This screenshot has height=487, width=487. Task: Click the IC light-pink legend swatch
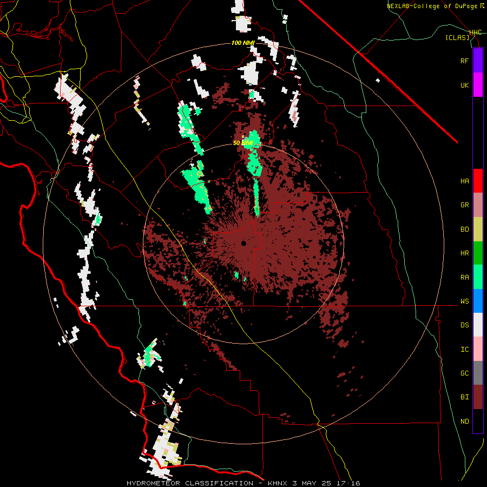pos(478,349)
